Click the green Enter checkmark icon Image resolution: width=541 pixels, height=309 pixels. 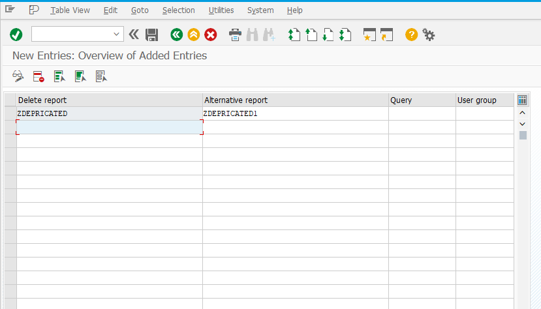(16, 35)
